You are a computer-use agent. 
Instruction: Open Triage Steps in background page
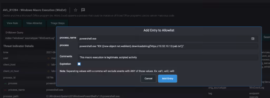[x=57, y=23]
